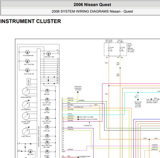Click the '(6-SPEED A/T)' label on pin 5
160x158 pixels.
click(79, 107)
